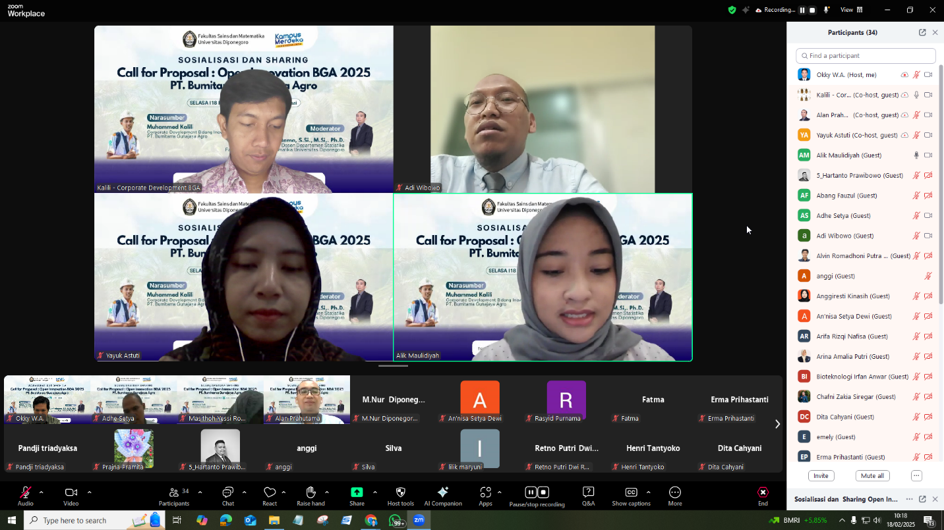This screenshot has height=530, width=944.
Task: Ask Yayuk Astuti to unmute in list
Action: [916, 135]
